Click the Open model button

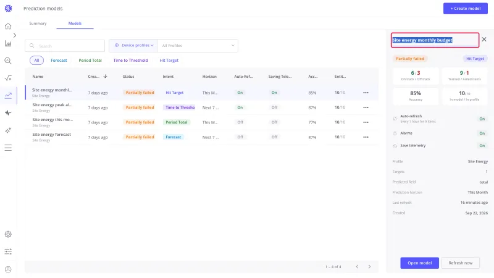tap(420, 263)
